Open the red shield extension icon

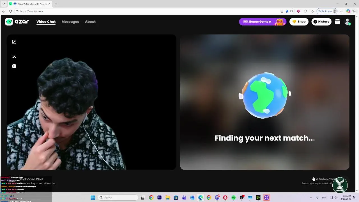click(x=298, y=11)
